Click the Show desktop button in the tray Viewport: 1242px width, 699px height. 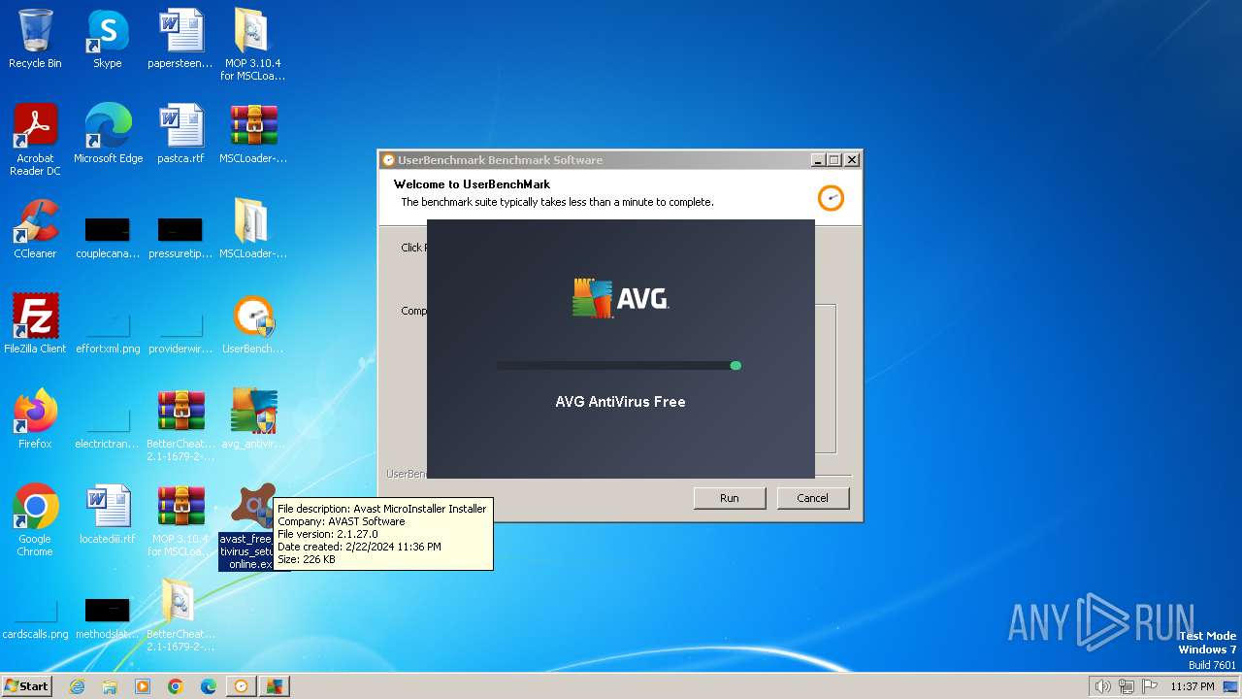[x=1231, y=686]
